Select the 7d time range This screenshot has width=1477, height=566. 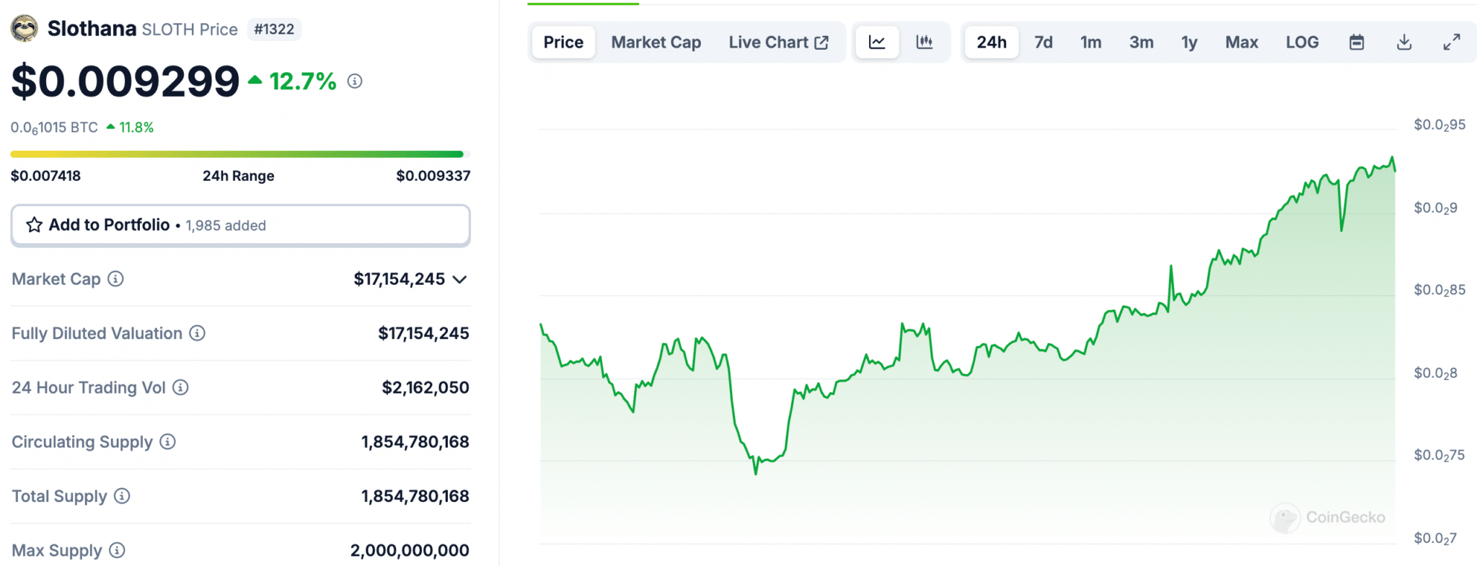1044,43
